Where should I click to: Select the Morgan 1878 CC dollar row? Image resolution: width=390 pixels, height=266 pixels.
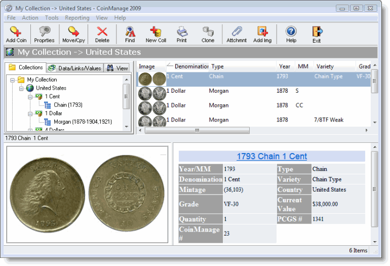(254, 108)
